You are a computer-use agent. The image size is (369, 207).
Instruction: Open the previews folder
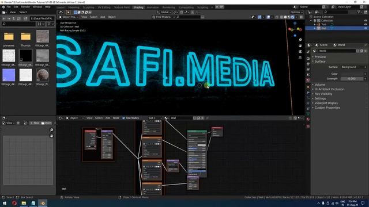(x=9, y=39)
